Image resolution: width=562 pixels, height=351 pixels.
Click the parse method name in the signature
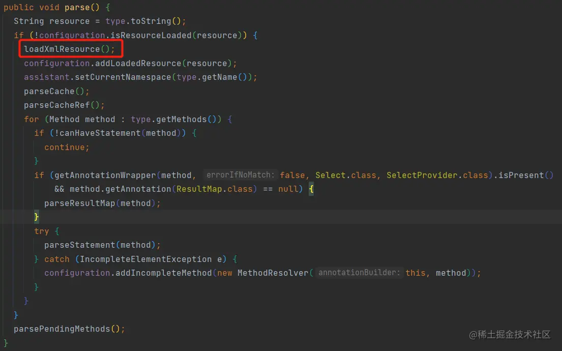coord(77,8)
